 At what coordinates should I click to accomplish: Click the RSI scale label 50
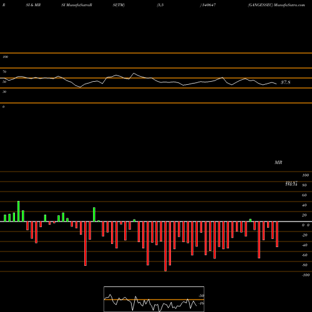[4, 82]
